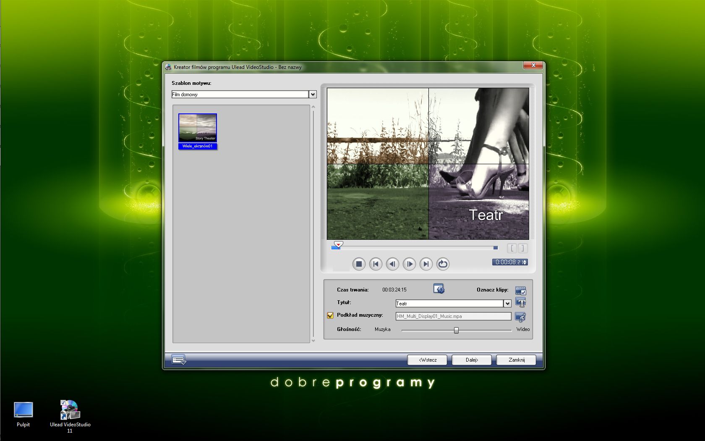Select the Wiele_ekranów01 template thumbnail

pos(198,131)
